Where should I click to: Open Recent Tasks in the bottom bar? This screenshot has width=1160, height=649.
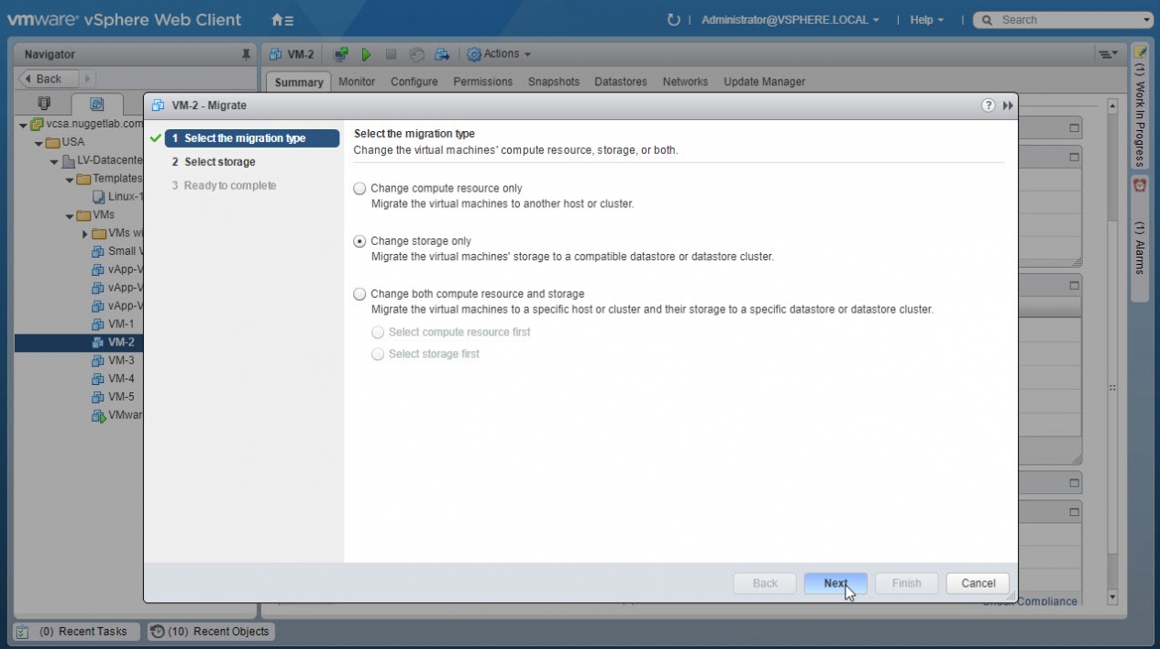[x=76, y=632]
